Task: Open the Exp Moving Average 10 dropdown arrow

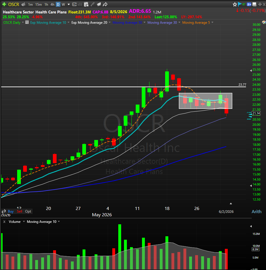Action: 69,22
